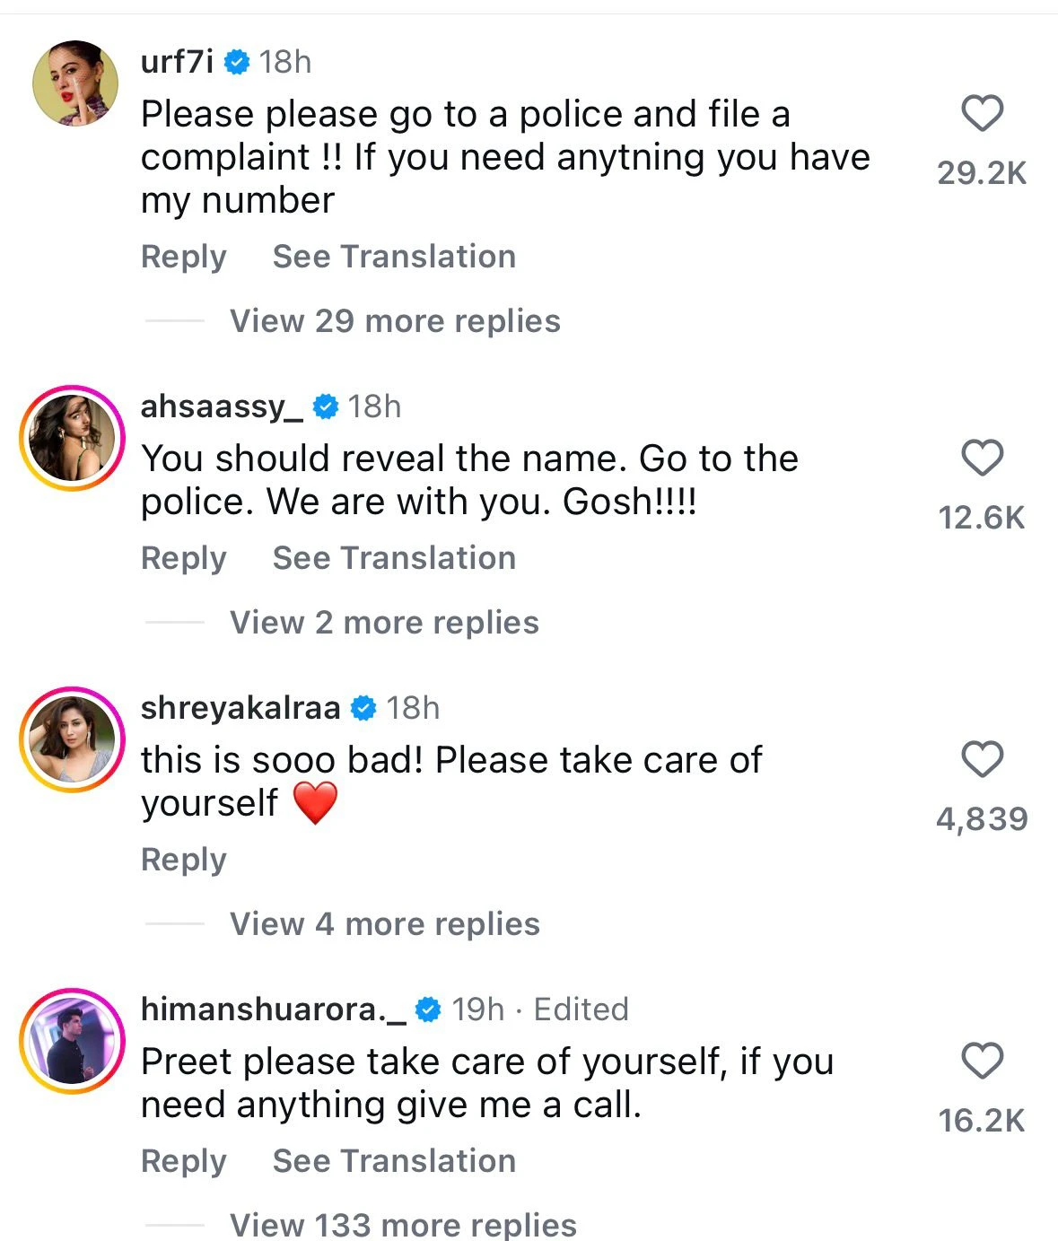
Task: Like himanshuarora._'s comment heart icon
Action: (x=982, y=1062)
